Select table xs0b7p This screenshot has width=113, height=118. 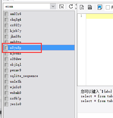(x=39, y=98)
